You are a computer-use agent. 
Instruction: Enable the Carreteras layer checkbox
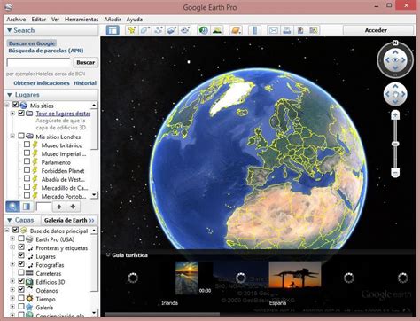[x=21, y=272]
